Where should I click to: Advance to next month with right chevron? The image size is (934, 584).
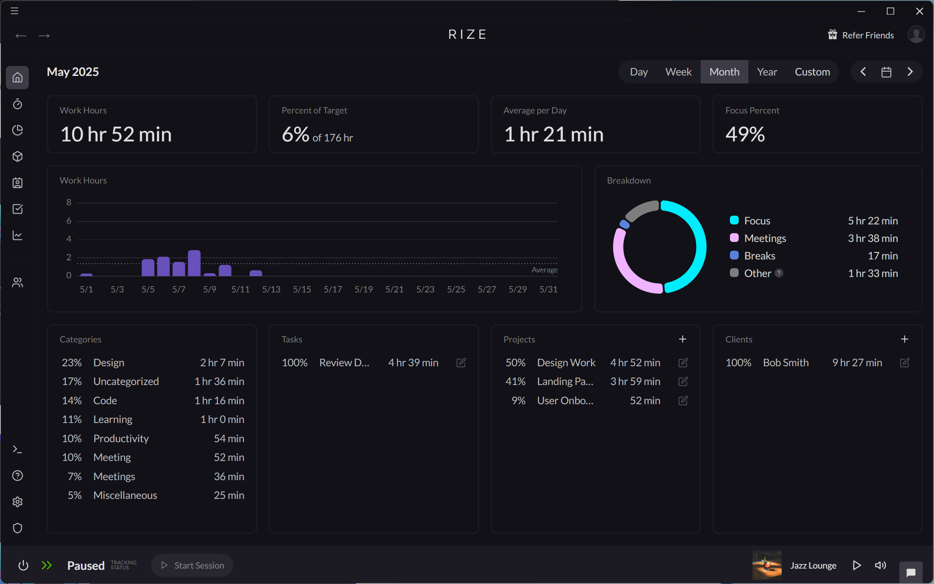click(910, 71)
